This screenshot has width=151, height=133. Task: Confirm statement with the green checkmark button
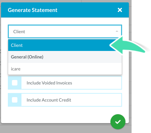pos(118,122)
